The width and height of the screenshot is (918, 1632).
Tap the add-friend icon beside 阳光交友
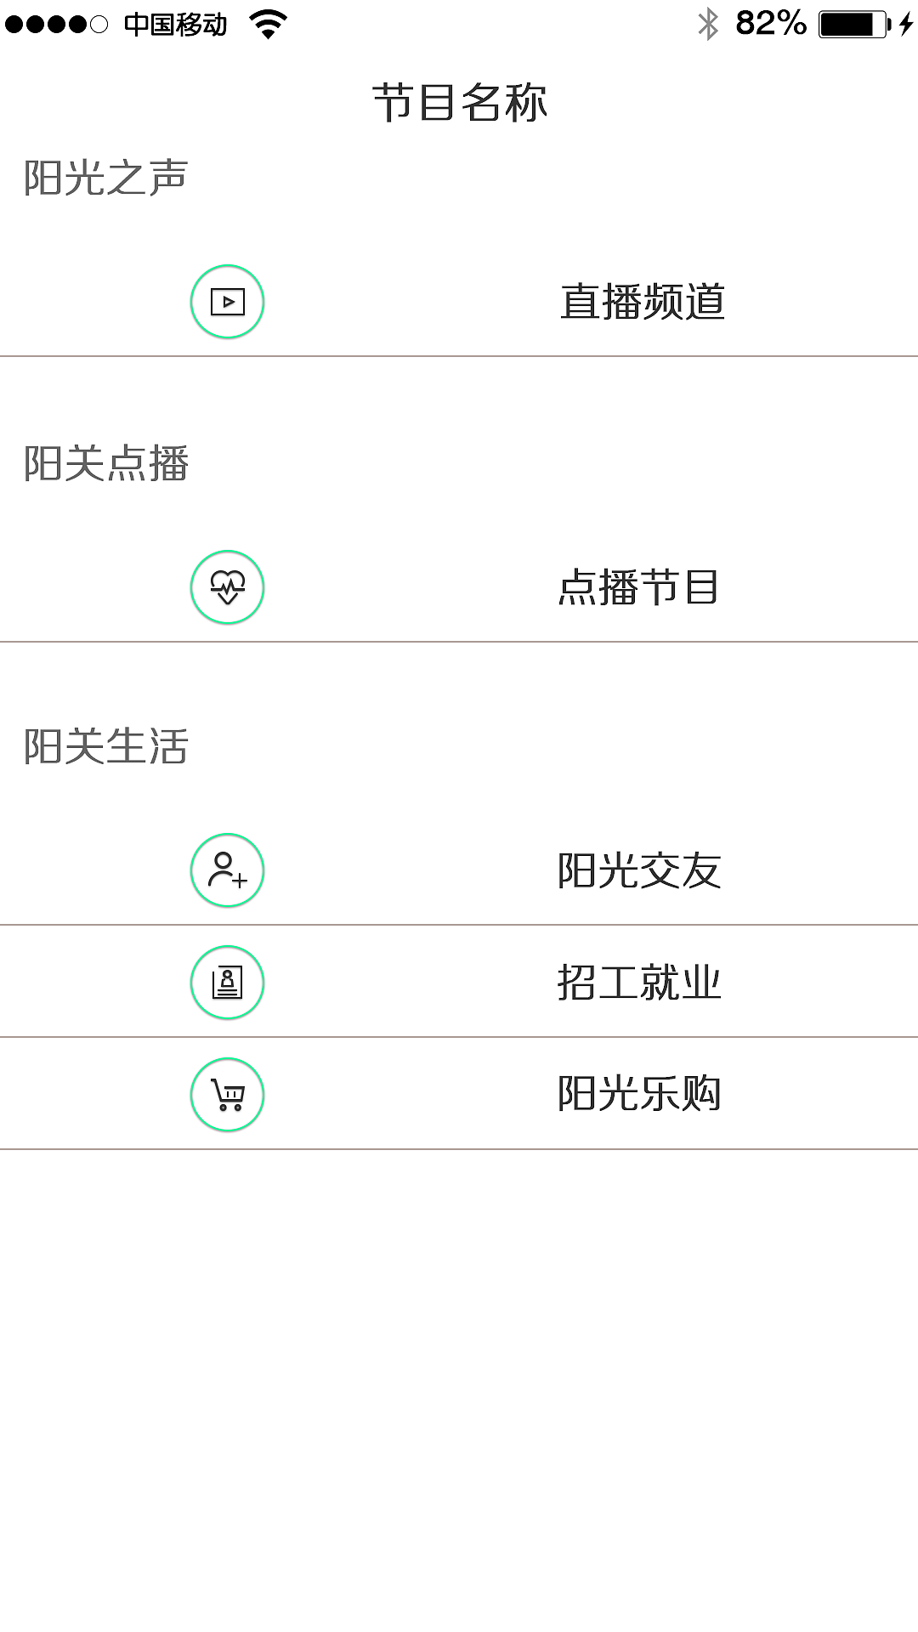click(x=227, y=869)
